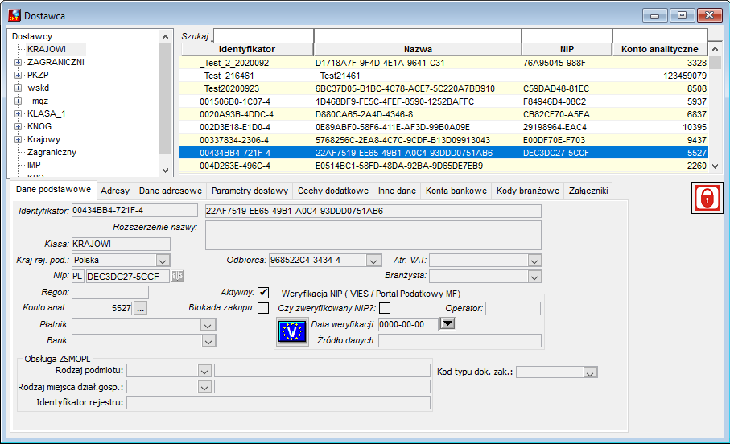Select row 002D3E18-E1D0-4
This screenshot has height=444, width=730.
tap(444, 127)
